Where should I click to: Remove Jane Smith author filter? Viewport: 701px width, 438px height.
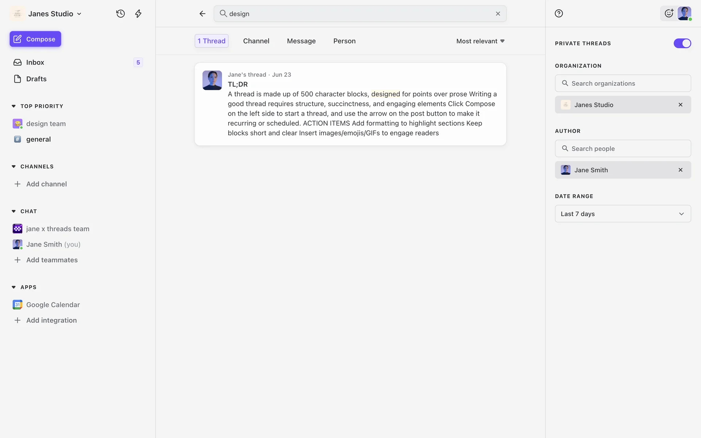(x=680, y=170)
